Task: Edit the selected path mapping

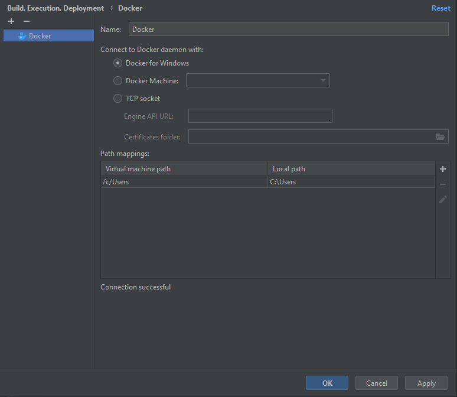Action: pyautogui.click(x=443, y=200)
